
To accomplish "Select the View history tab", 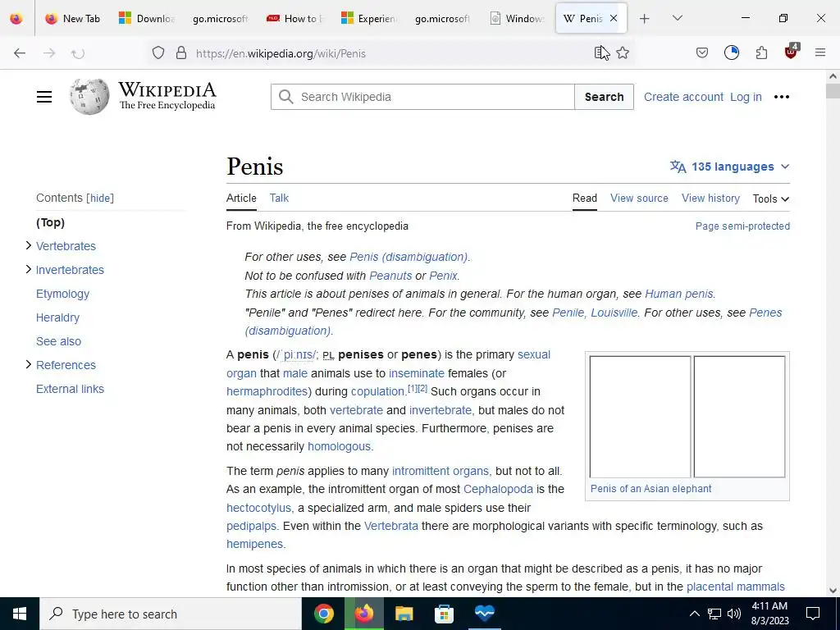I will click(x=710, y=199).
